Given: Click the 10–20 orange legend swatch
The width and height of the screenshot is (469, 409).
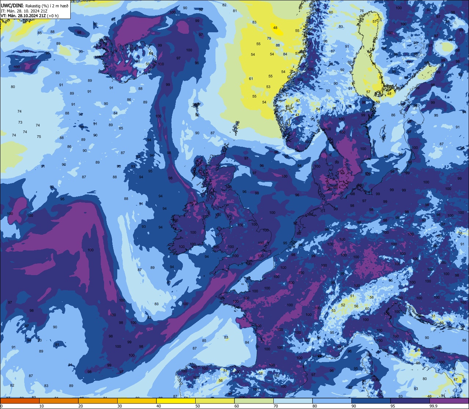Looking at the screenshot, I should click(59, 401).
